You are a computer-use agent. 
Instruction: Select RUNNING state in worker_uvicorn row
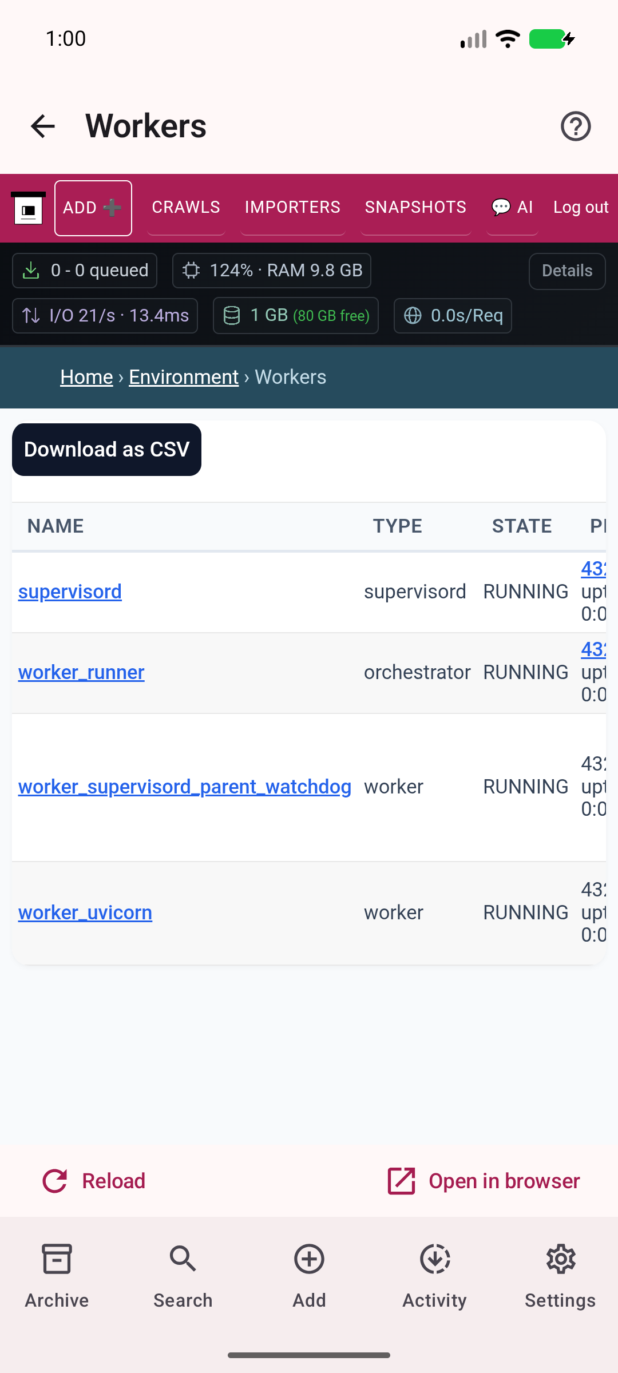point(526,913)
